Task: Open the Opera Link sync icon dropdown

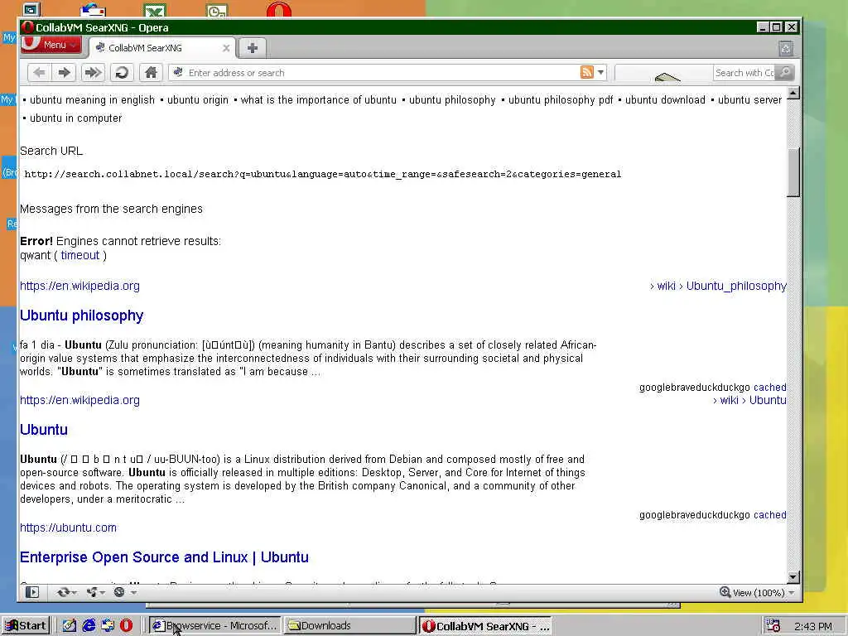Action: click(x=66, y=592)
